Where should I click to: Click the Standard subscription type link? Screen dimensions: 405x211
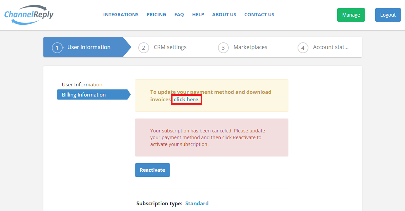(x=197, y=204)
